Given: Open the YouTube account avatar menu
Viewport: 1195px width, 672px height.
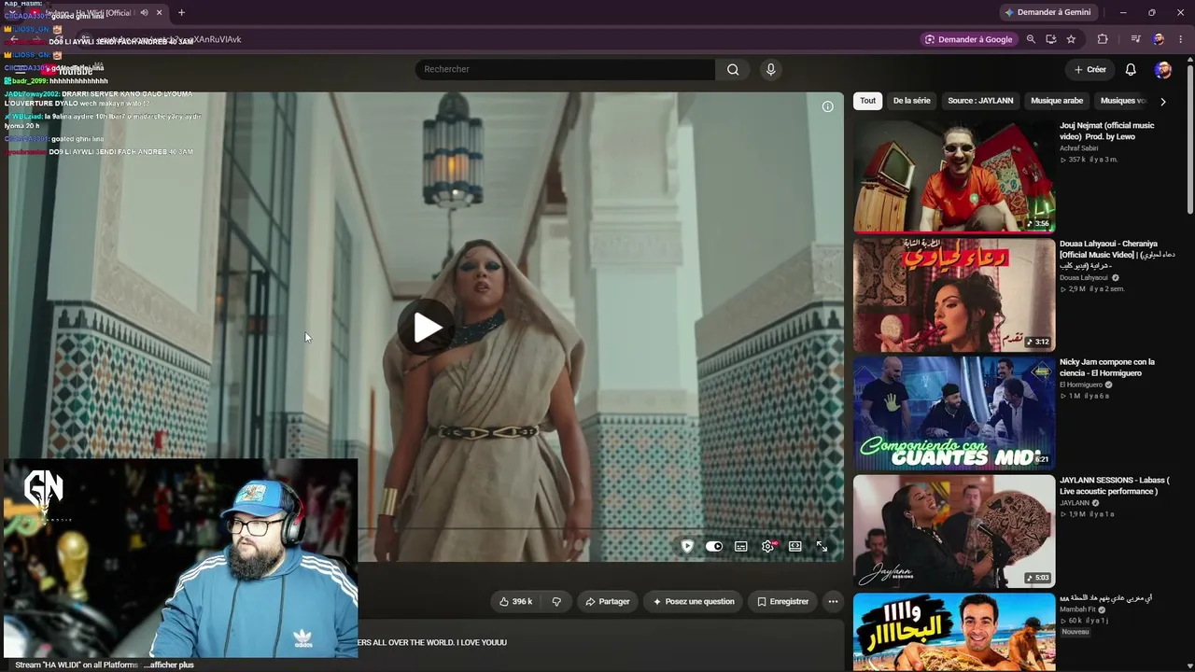Looking at the screenshot, I should pyautogui.click(x=1162, y=69).
